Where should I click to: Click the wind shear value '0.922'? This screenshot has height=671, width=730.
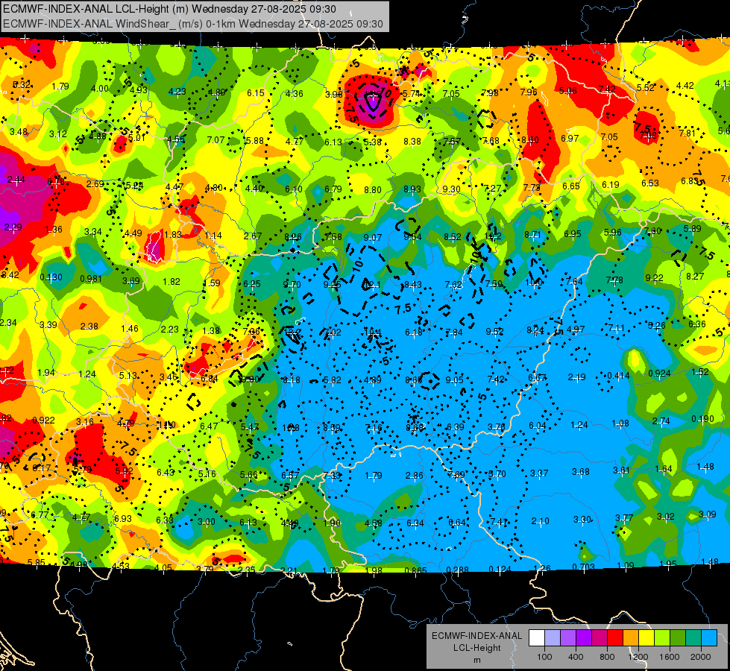coord(43,420)
